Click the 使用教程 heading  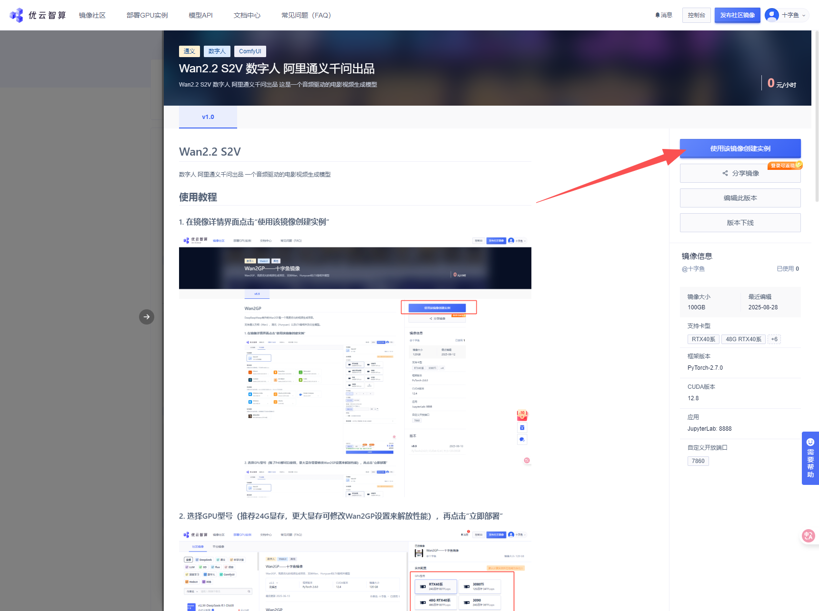point(198,197)
